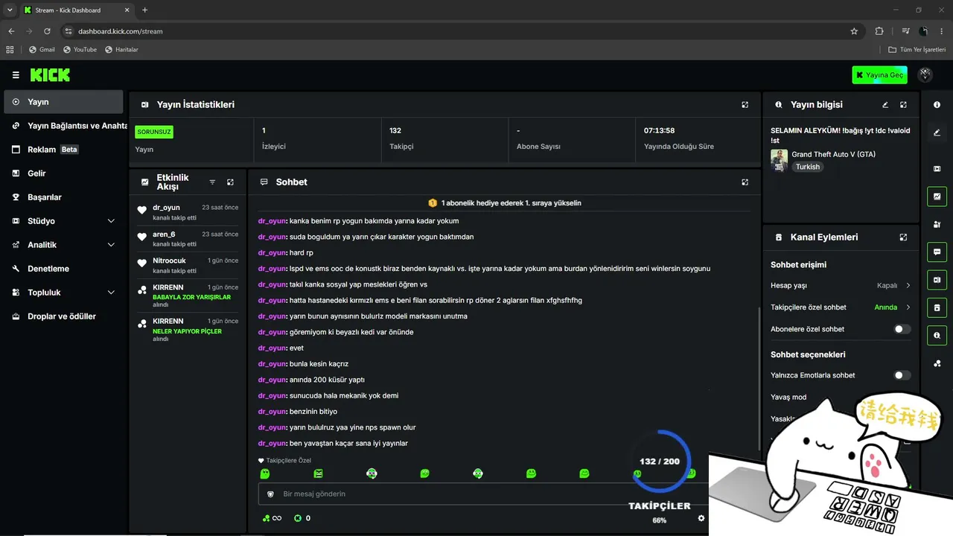
Task: Click the info icon in right sidebar
Action: 937,105
